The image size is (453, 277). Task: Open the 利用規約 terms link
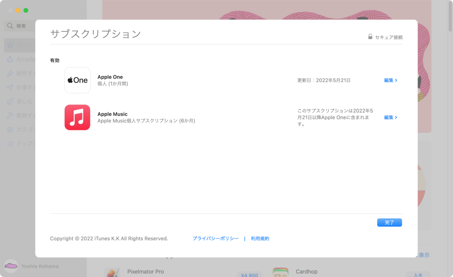tap(260, 239)
